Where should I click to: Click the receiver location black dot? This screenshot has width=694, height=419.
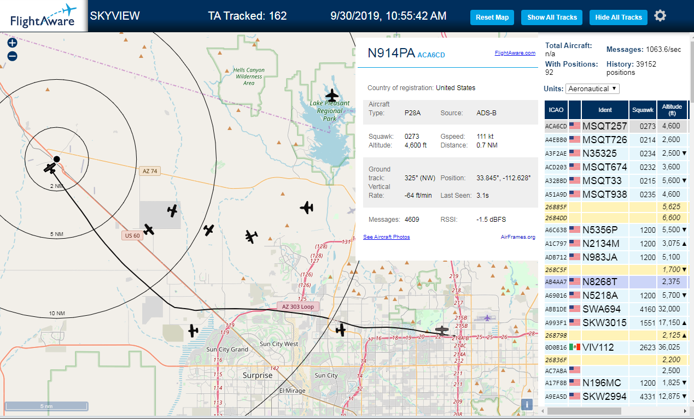point(56,159)
